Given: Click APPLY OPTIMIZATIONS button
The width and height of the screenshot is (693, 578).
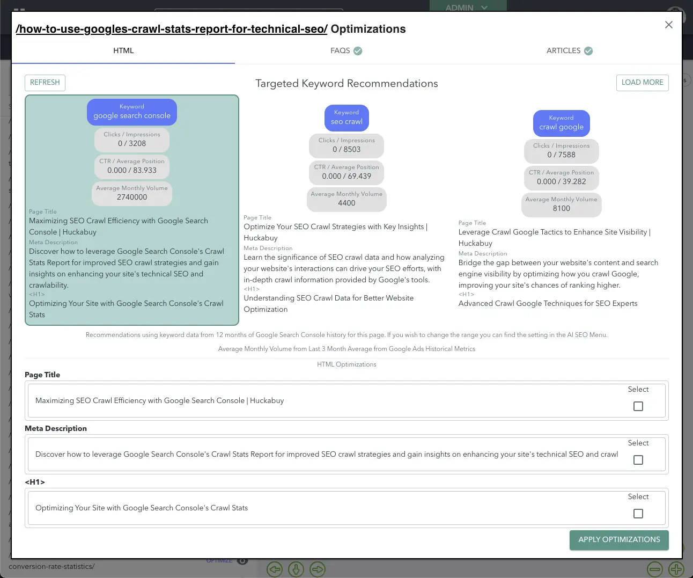Looking at the screenshot, I should pyautogui.click(x=619, y=540).
